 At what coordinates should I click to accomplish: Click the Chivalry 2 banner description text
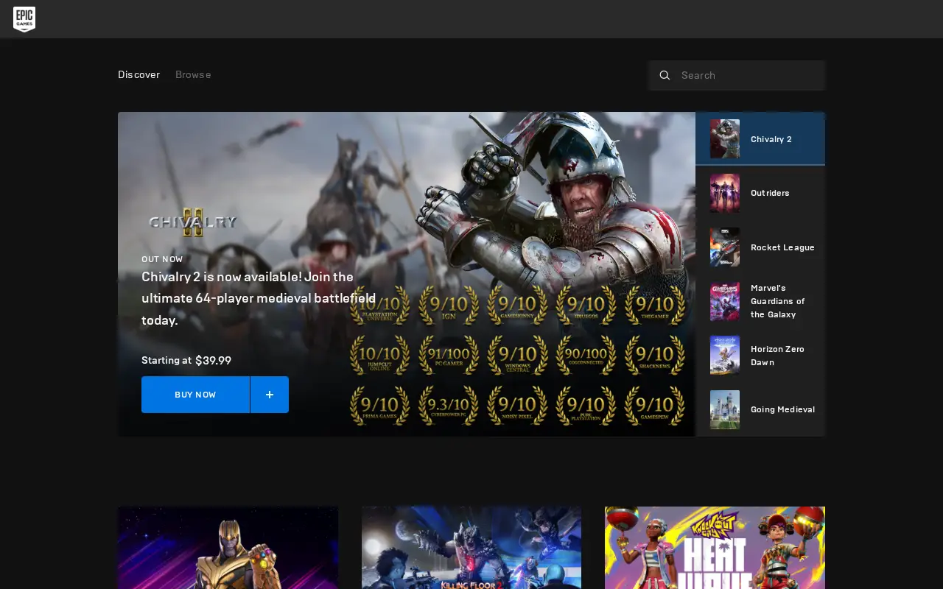[259, 298]
